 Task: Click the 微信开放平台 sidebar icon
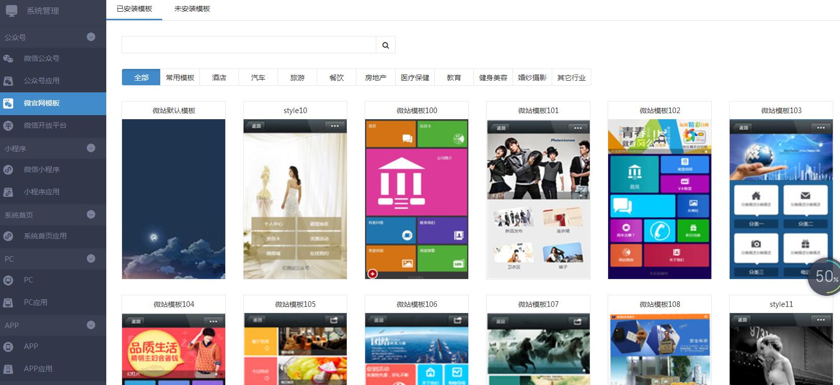point(8,125)
